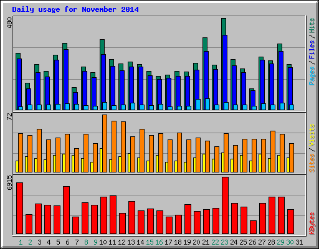The width and height of the screenshot is (319, 249).
Task: Click day 14 on the x-axis
Action: tap(140, 242)
